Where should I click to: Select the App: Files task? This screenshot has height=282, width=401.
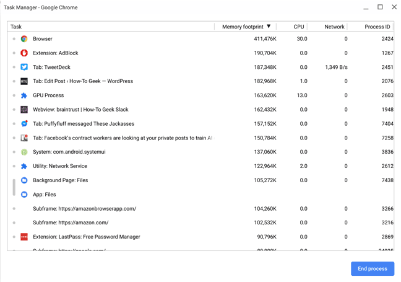click(44, 195)
